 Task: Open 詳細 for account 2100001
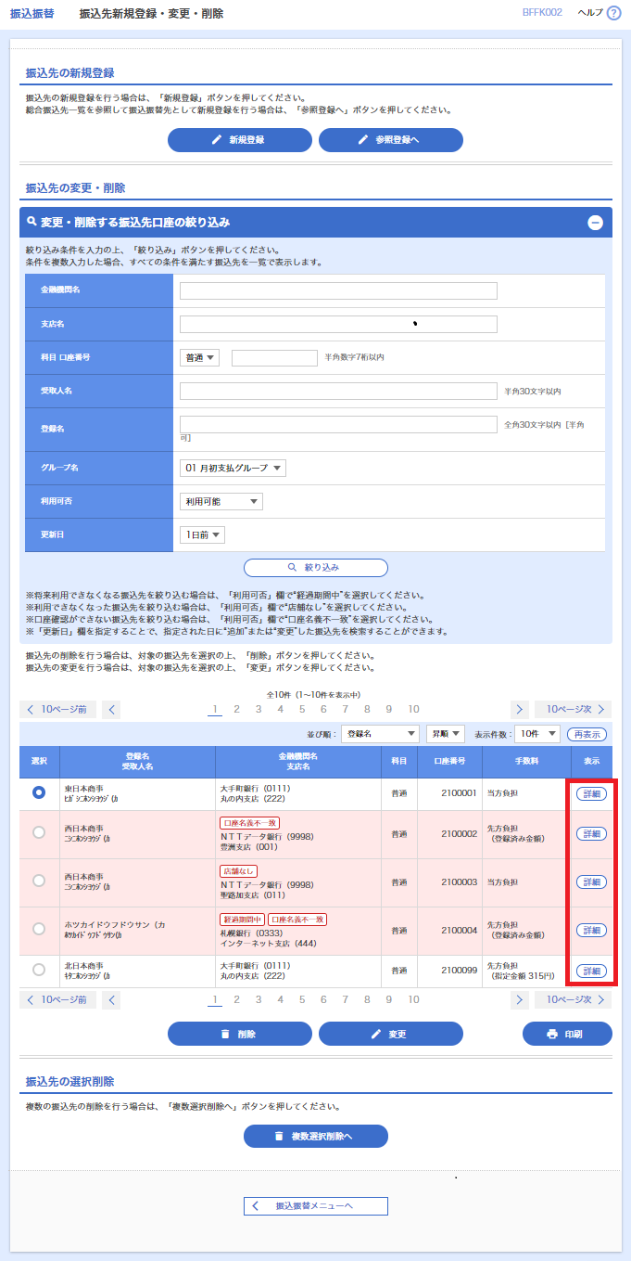coord(591,793)
